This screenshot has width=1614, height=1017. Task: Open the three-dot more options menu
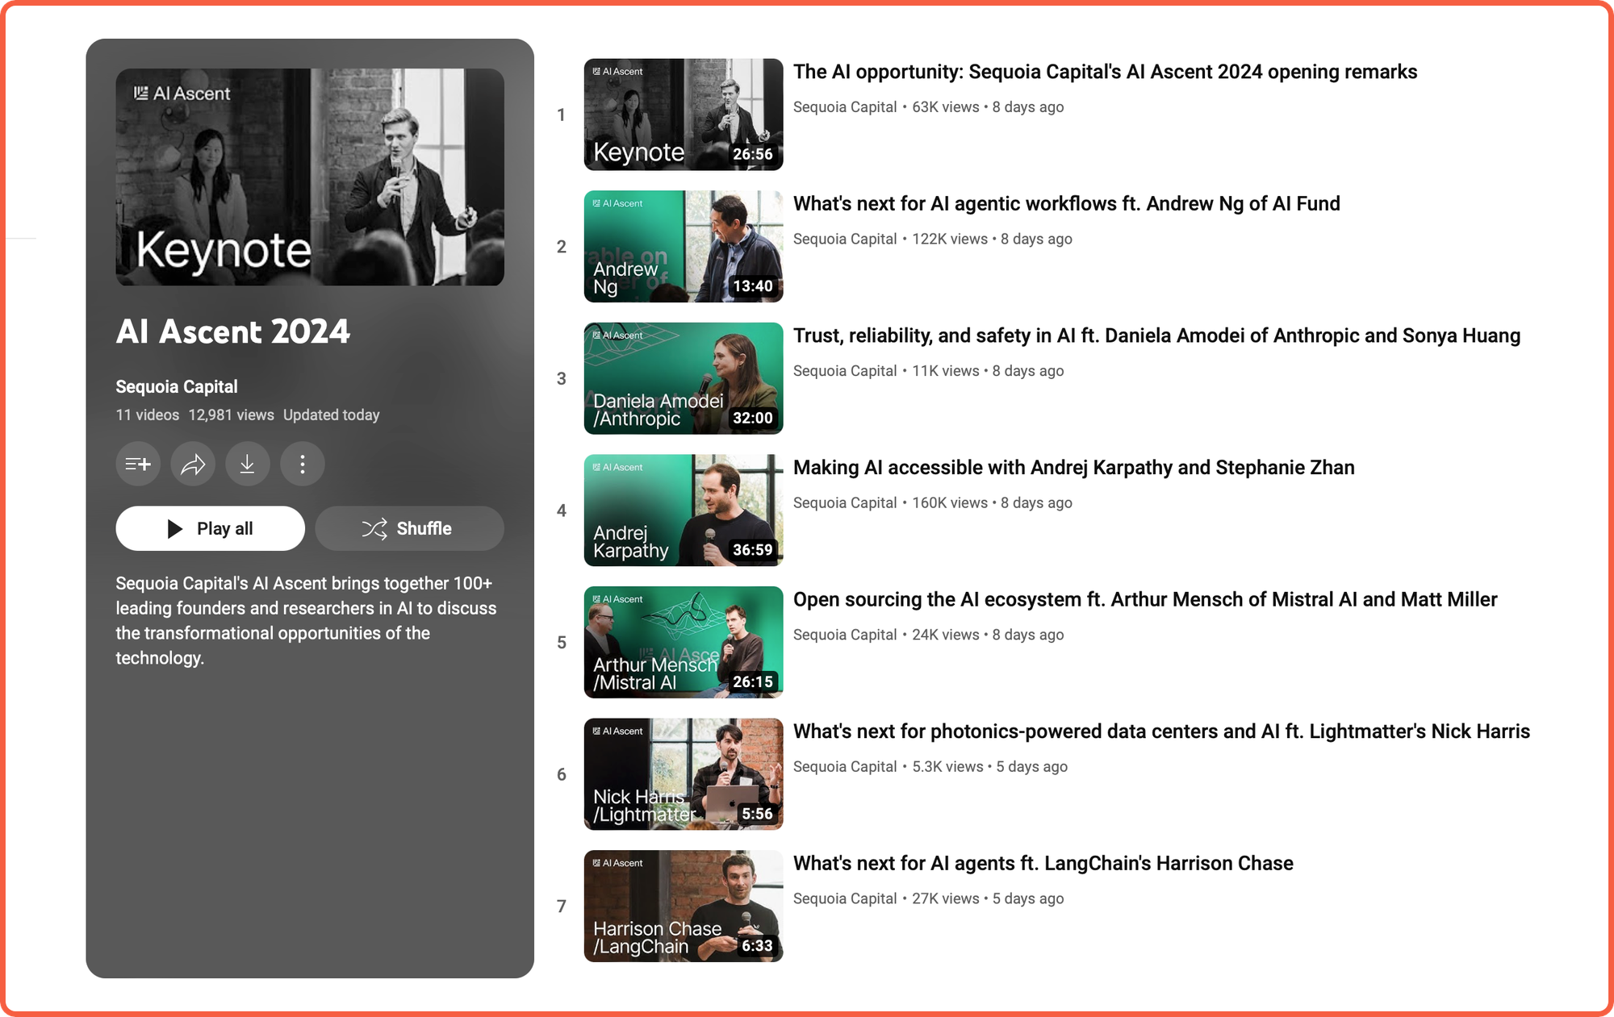pos(303,464)
